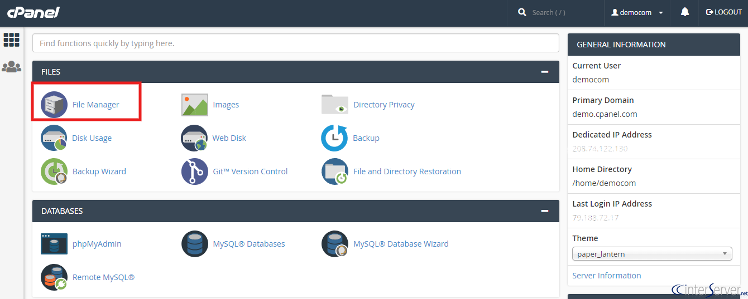Open the Directory Privacy folder icon

335,105
